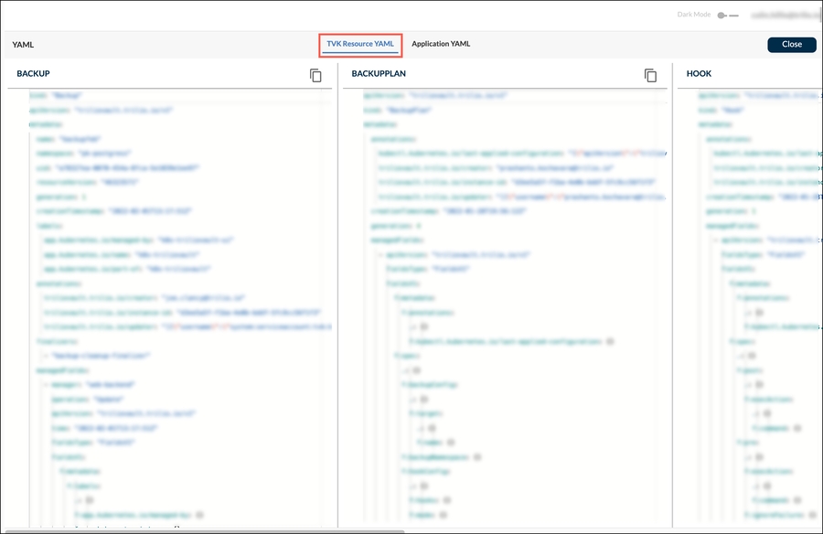Image resolution: width=823 pixels, height=534 pixels.
Task: Collapse managedFields node in HOOK panel
Action: (732, 226)
